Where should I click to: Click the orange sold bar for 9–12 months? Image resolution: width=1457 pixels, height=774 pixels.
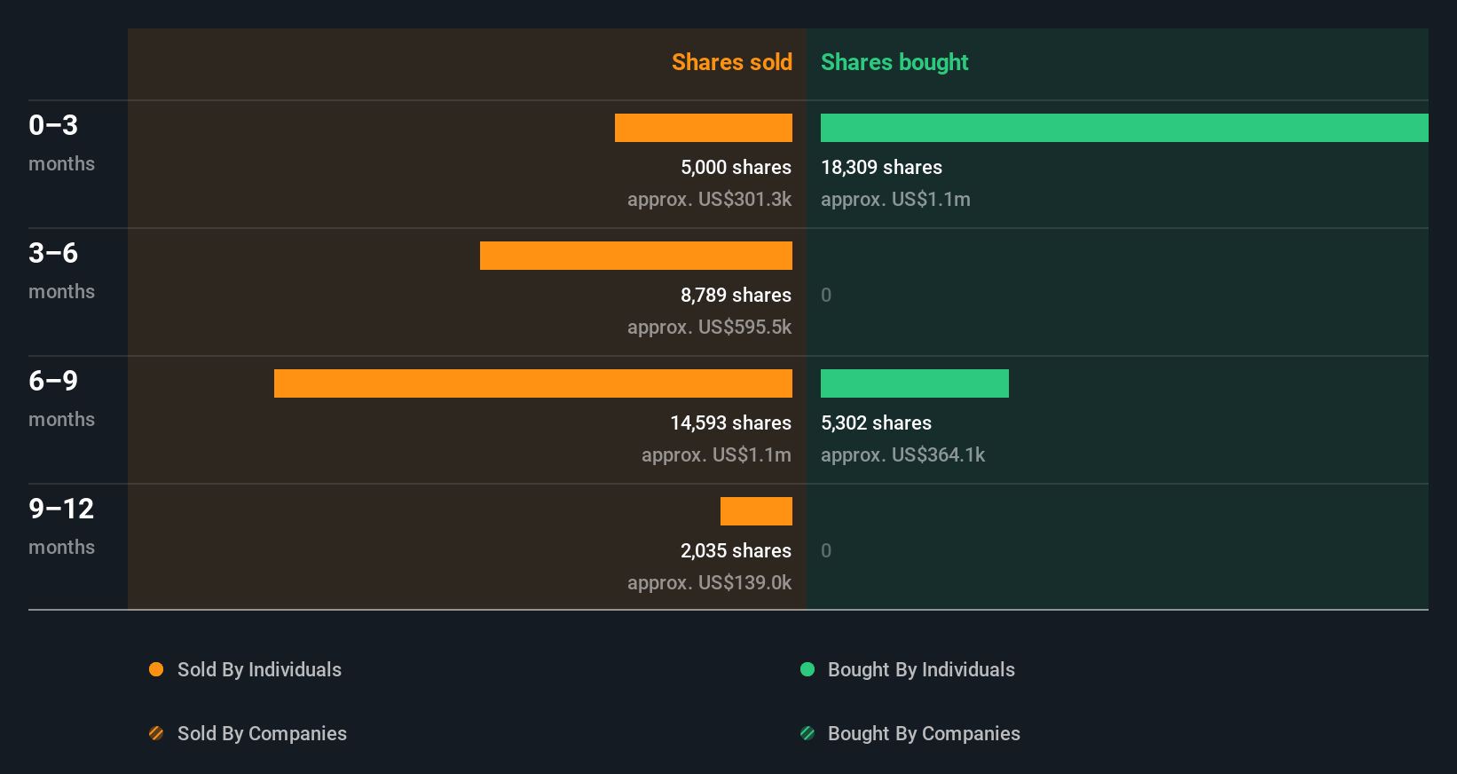pos(756,511)
